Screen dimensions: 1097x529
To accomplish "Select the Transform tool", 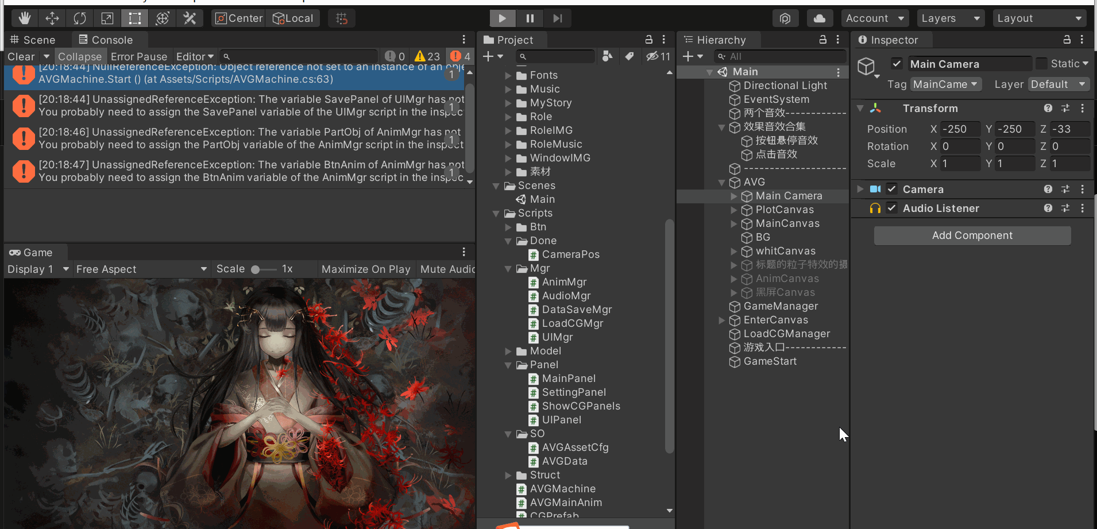I will point(163,18).
